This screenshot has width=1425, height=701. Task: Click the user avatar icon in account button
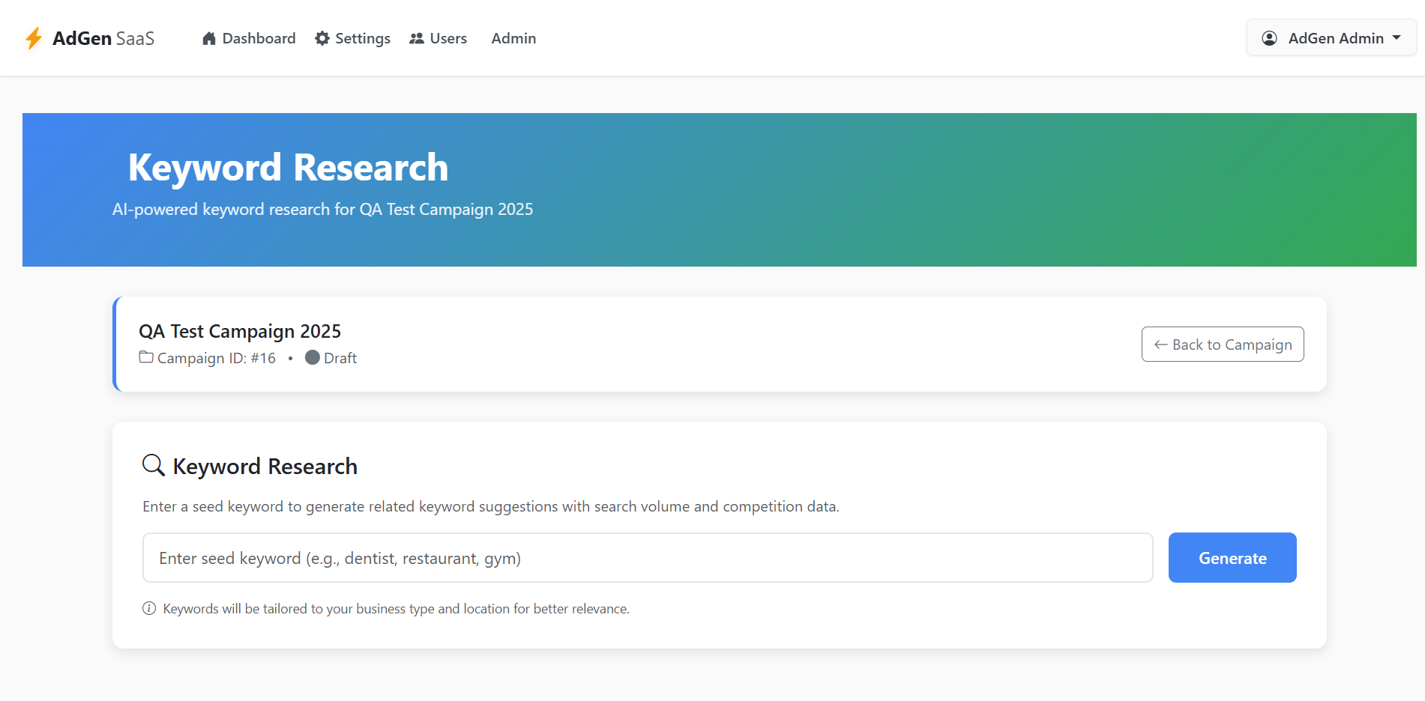click(1270, 38)
